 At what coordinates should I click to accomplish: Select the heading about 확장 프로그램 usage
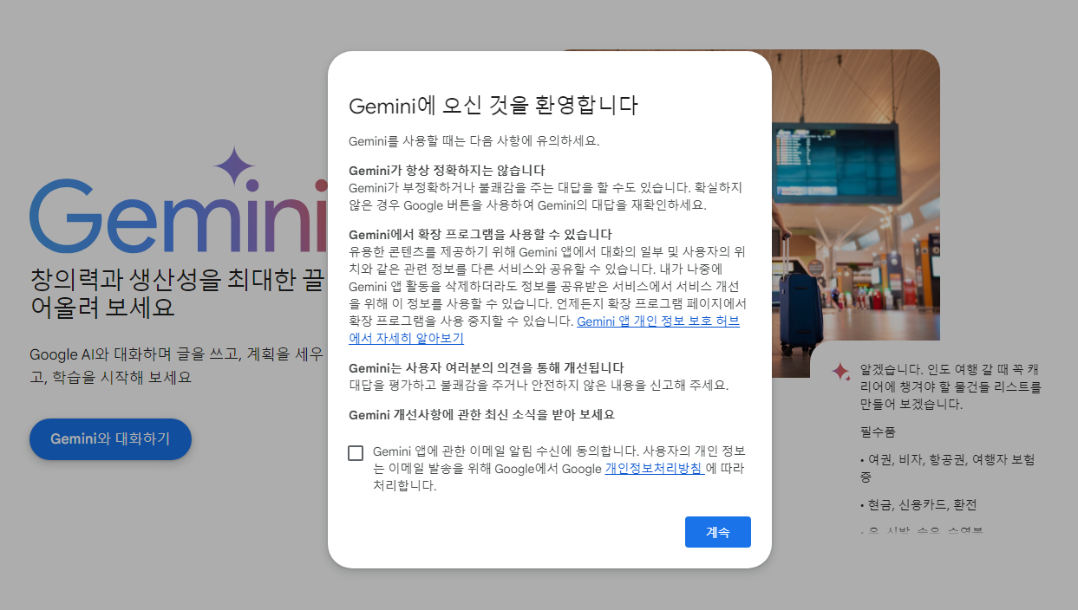tap(480, 234)
